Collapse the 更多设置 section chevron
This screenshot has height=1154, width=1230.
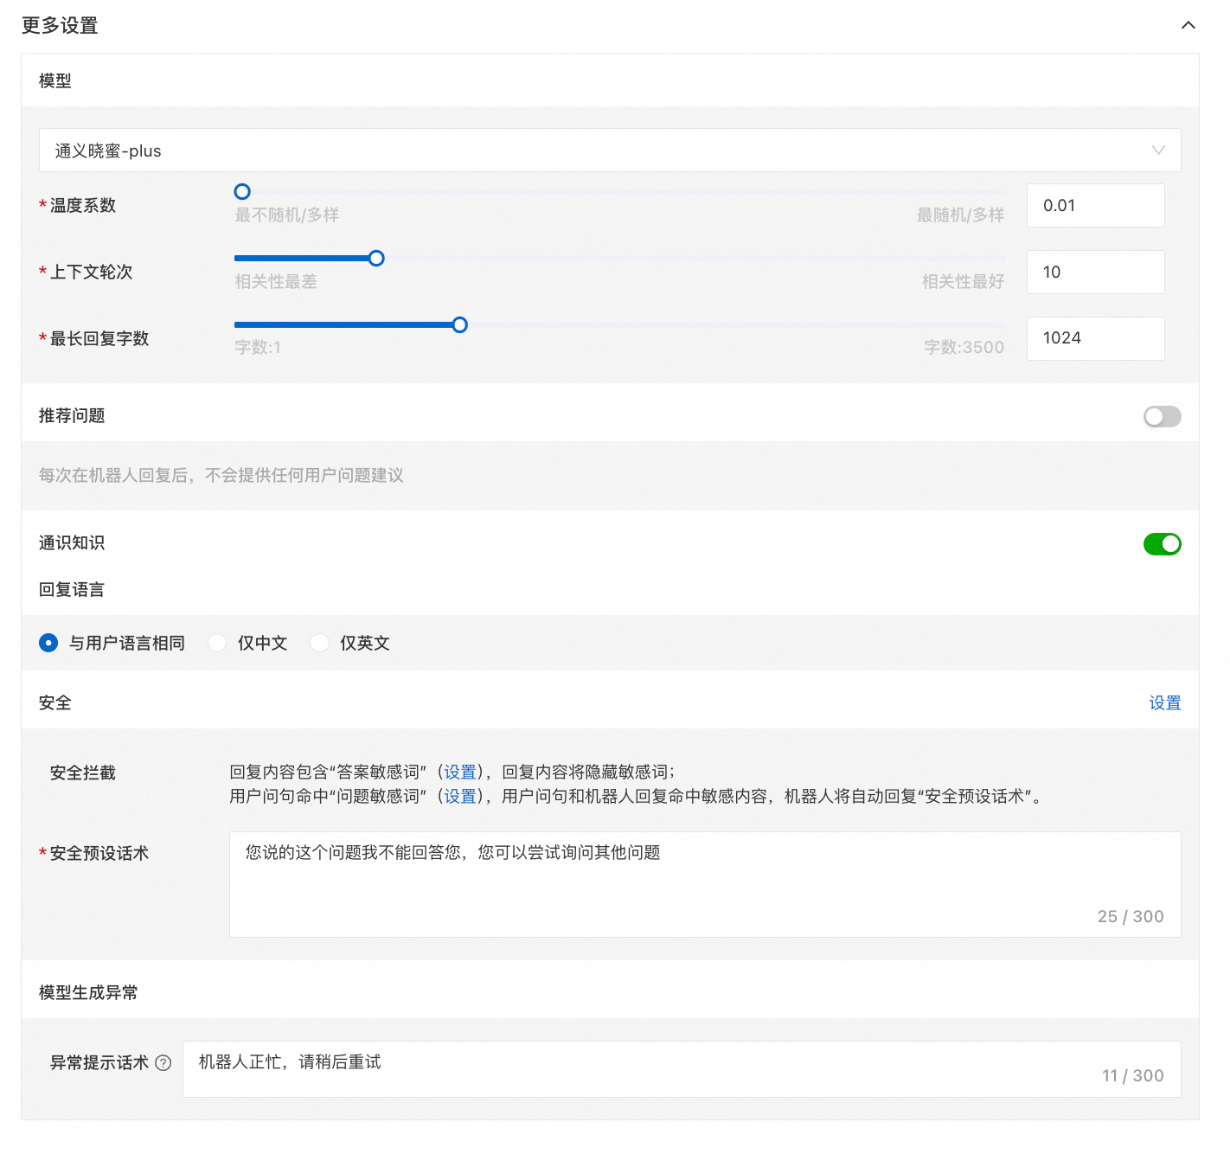tap(1188, 25)
